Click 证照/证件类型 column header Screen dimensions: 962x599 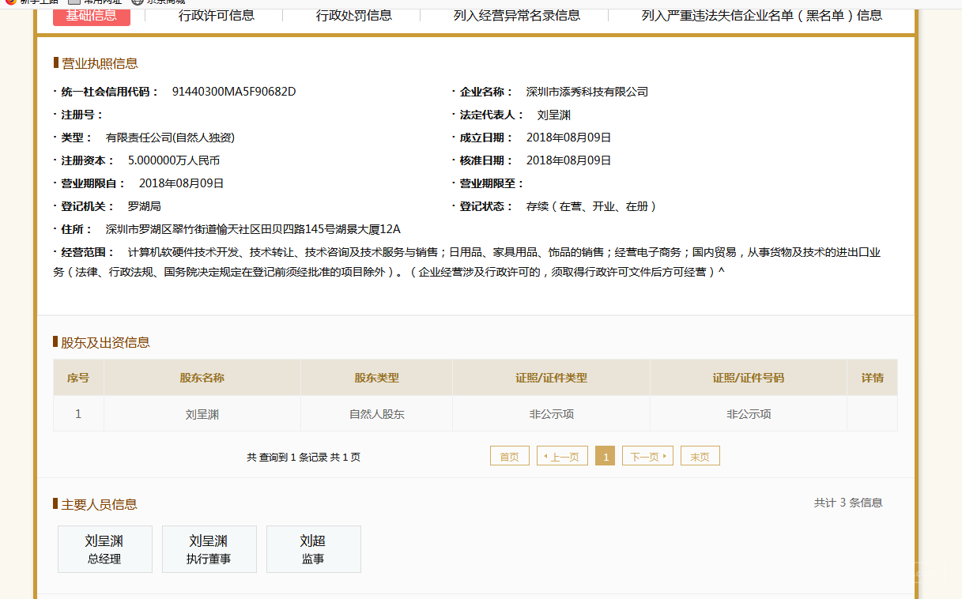pos(552,378)
